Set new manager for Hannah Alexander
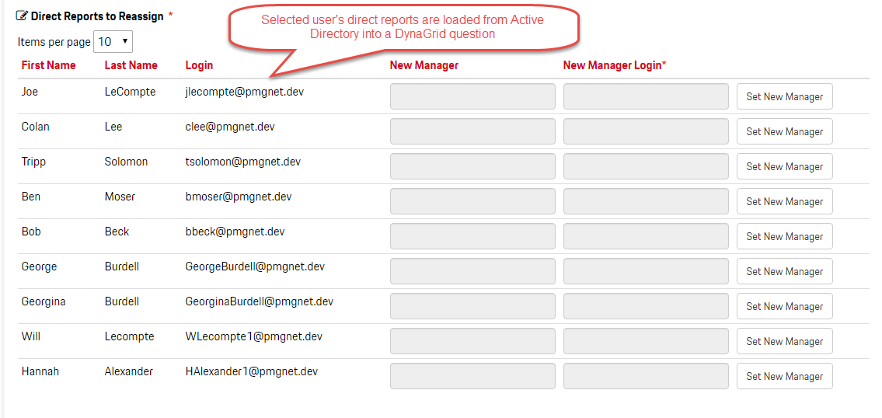This screenshot has height=418, width=882. point(785,376)
